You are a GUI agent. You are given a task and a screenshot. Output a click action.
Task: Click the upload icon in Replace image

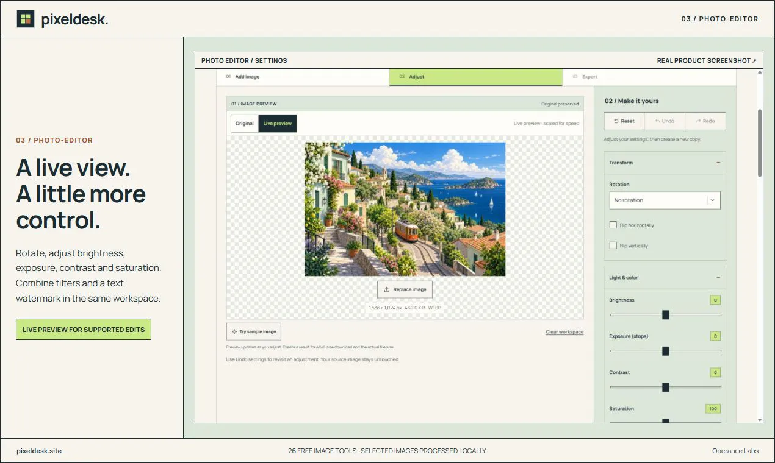[387, 289]
